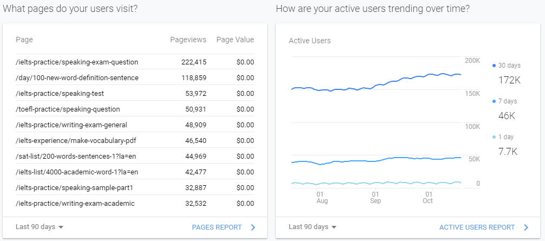Click the Active Users chart title
The width and height of the screenshot is (545, 241).
click(310, 41)
